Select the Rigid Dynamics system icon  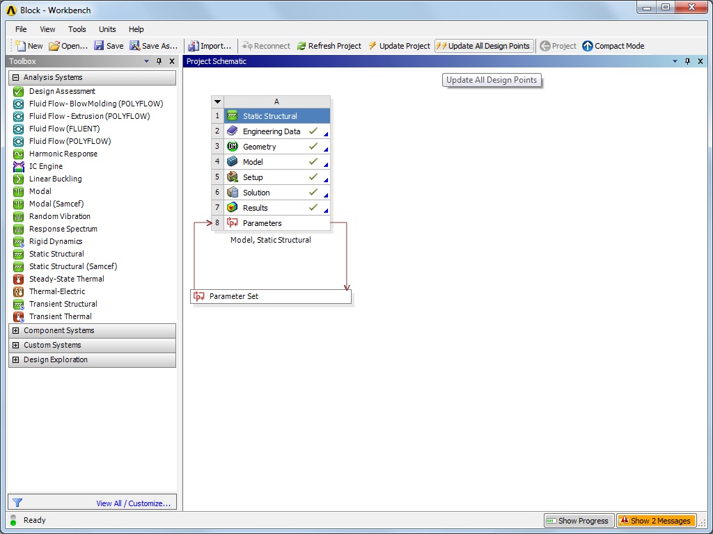[18, 241]
